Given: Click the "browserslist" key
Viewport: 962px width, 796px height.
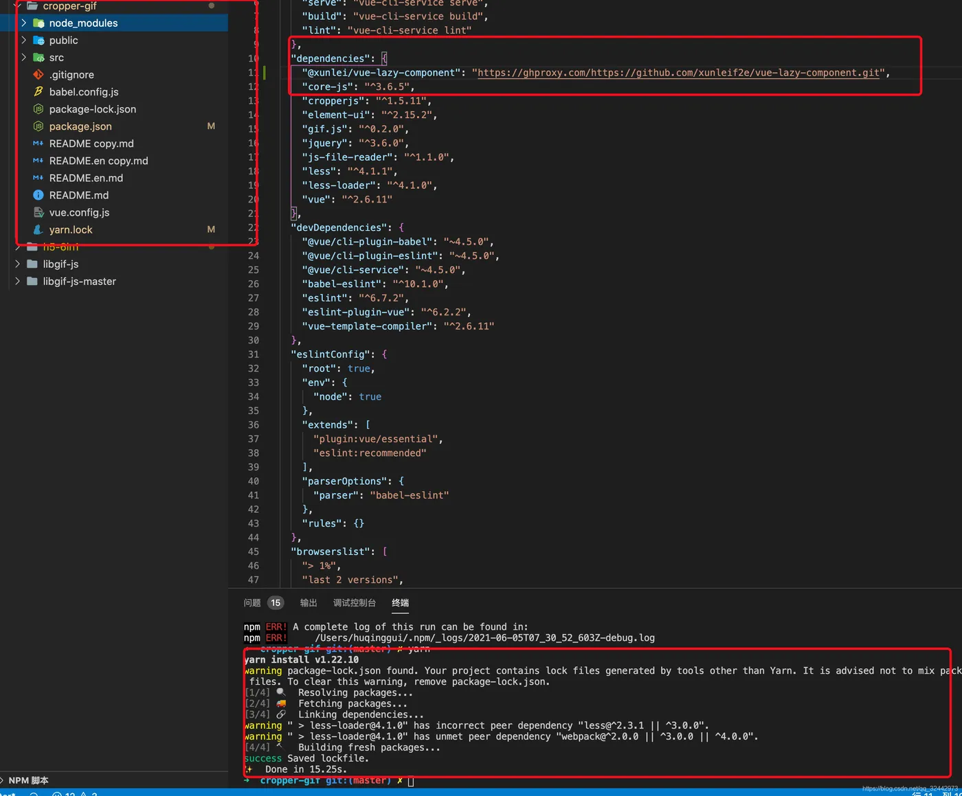Looking at the screenshot, I should point(330,551).
